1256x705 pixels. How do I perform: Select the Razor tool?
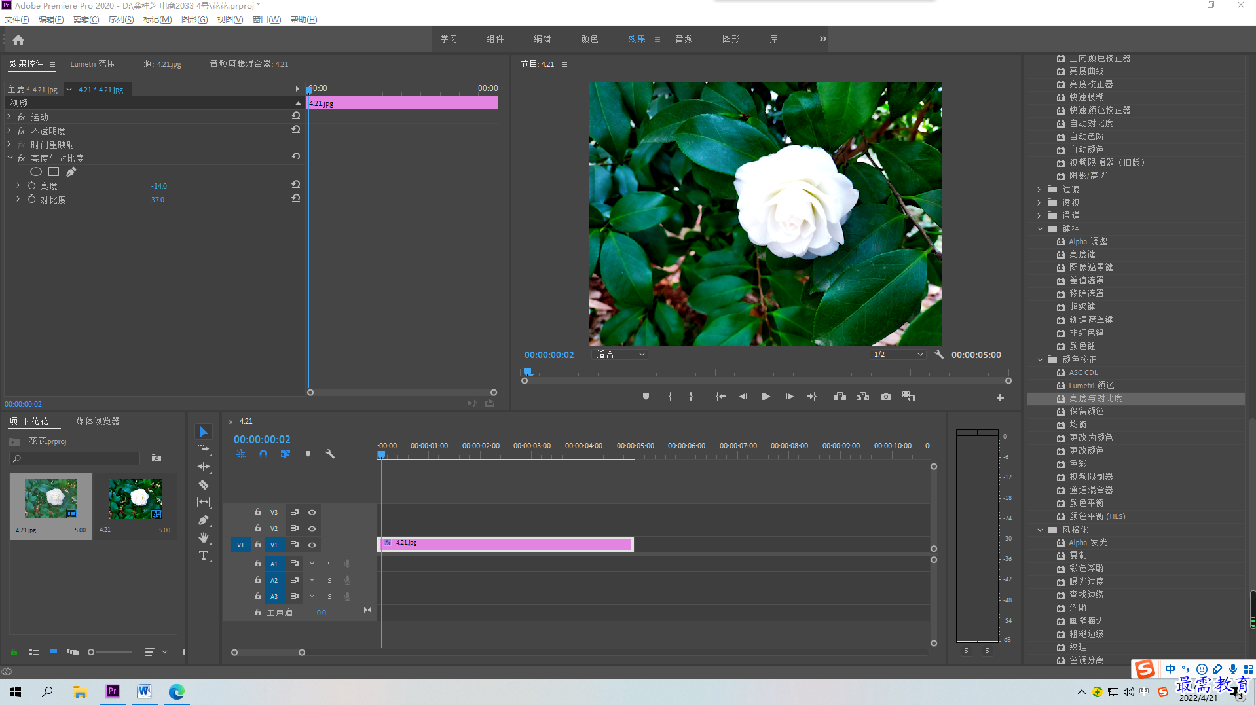coord(204,485)
